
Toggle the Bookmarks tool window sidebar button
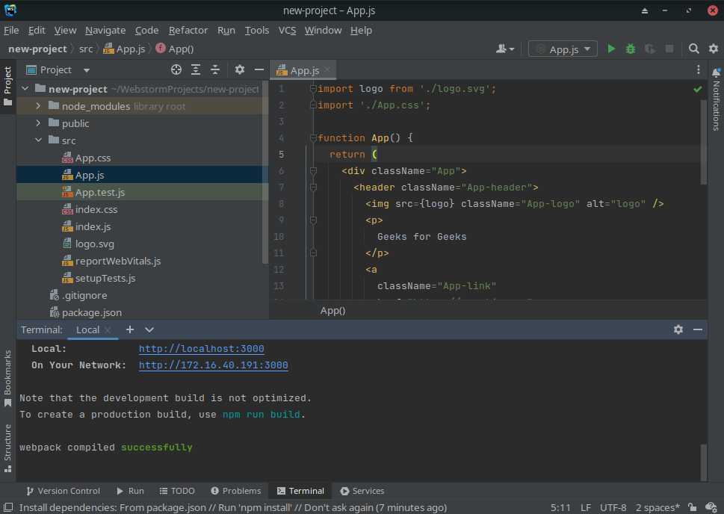7,377
